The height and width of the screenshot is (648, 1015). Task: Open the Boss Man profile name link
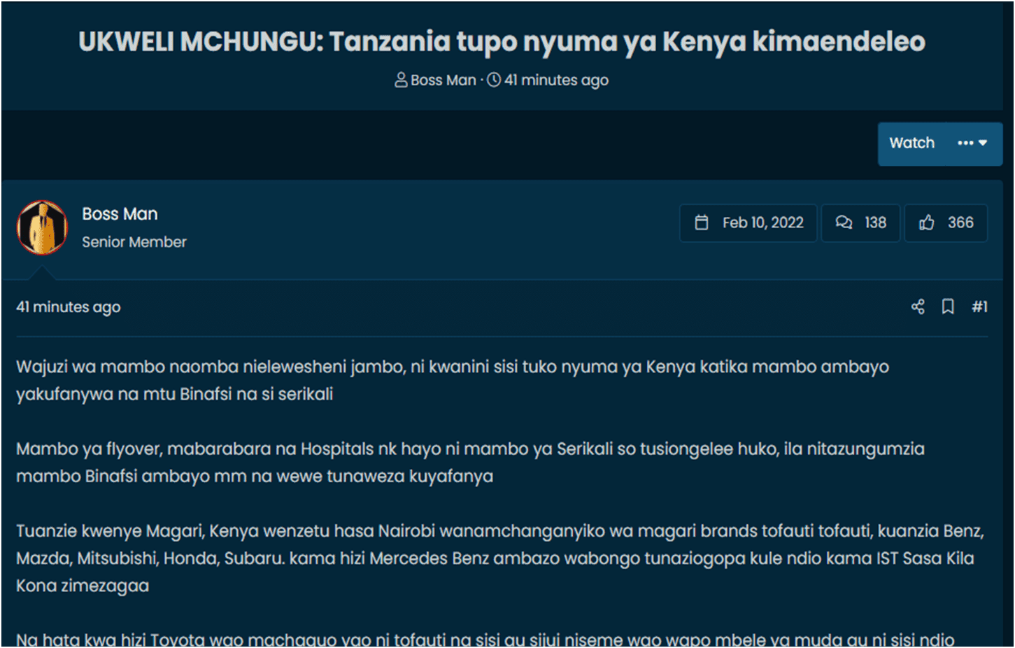point(120,214)
